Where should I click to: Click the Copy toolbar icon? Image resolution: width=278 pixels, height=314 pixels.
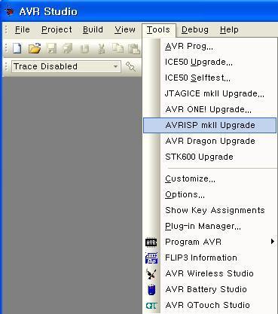point(118,48)
